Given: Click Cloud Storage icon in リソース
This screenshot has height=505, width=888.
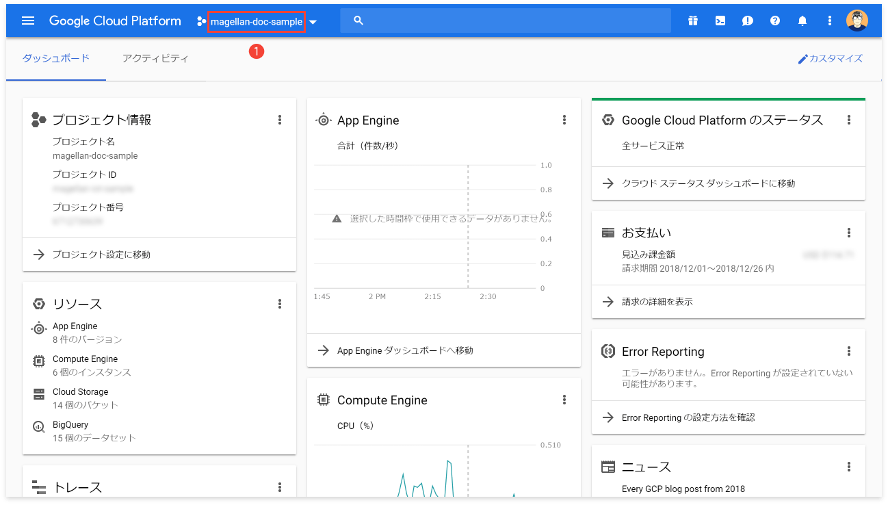Looking at the screenshot, I should pos(39,393).
